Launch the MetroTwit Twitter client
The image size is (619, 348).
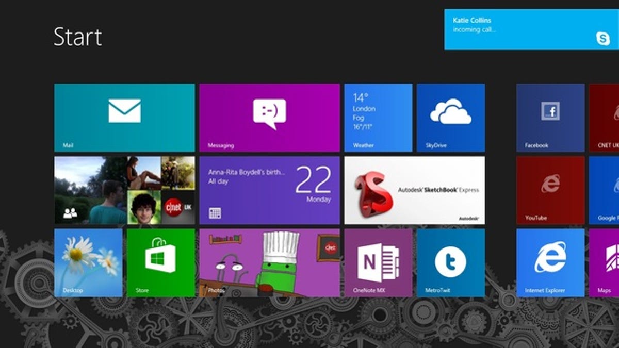(451, 263)
